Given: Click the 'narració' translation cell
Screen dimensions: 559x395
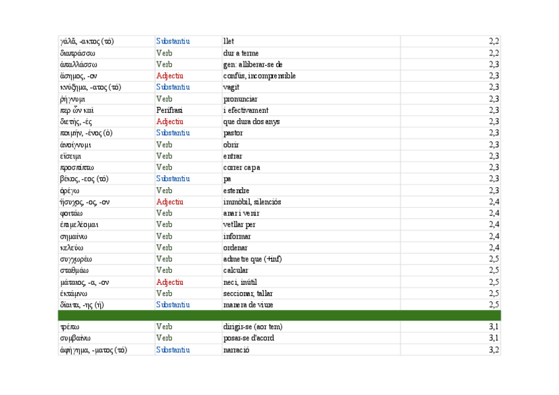Looking at the screenshot, I should 237,350.
